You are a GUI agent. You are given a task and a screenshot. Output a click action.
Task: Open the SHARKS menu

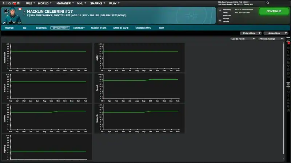97,3
